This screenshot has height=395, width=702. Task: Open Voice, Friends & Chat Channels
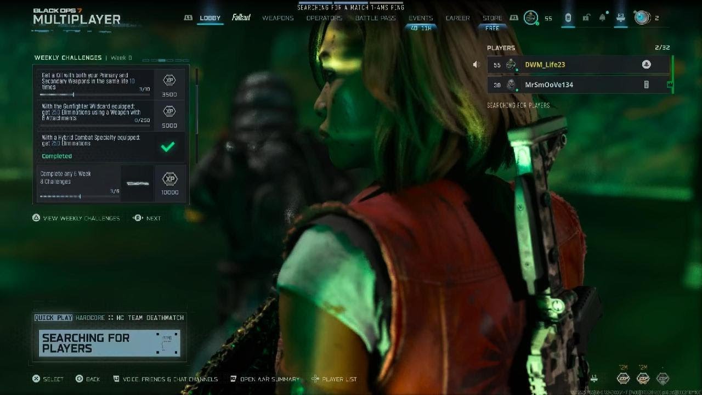click(x=166, y=379)
